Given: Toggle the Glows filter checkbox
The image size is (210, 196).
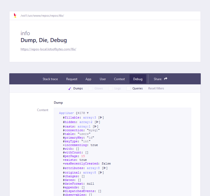Looking at the screenshot, I should [x=90, y=88].
